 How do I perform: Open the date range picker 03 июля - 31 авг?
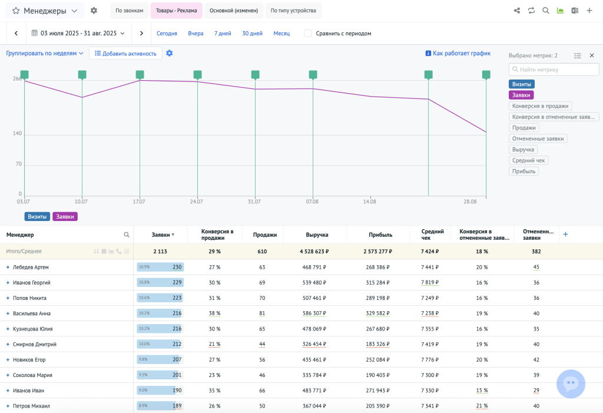(x=78, y=34)
